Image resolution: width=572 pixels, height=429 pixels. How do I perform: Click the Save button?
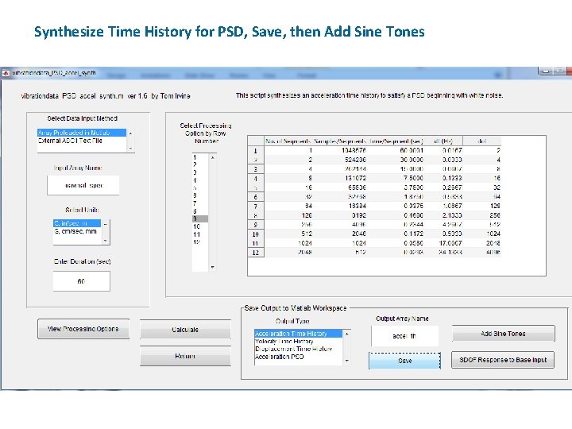[x=404, y=361]
